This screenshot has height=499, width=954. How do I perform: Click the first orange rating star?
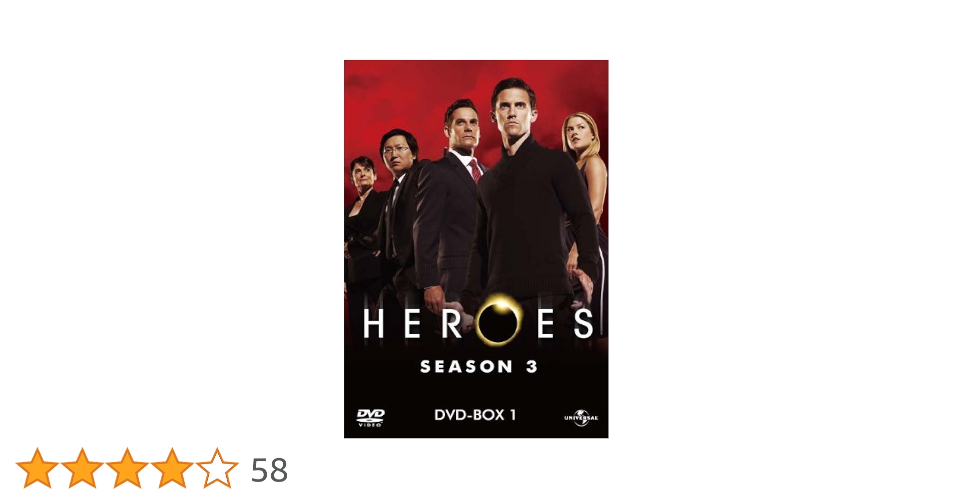[x=37, y=468]
